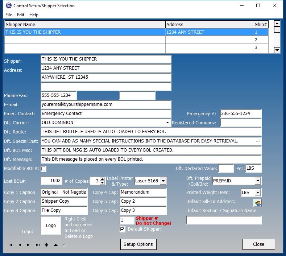Select THIS IS YOU THE SHIPPER row
This screenshot has width=286, height=256.
point(136,32)
